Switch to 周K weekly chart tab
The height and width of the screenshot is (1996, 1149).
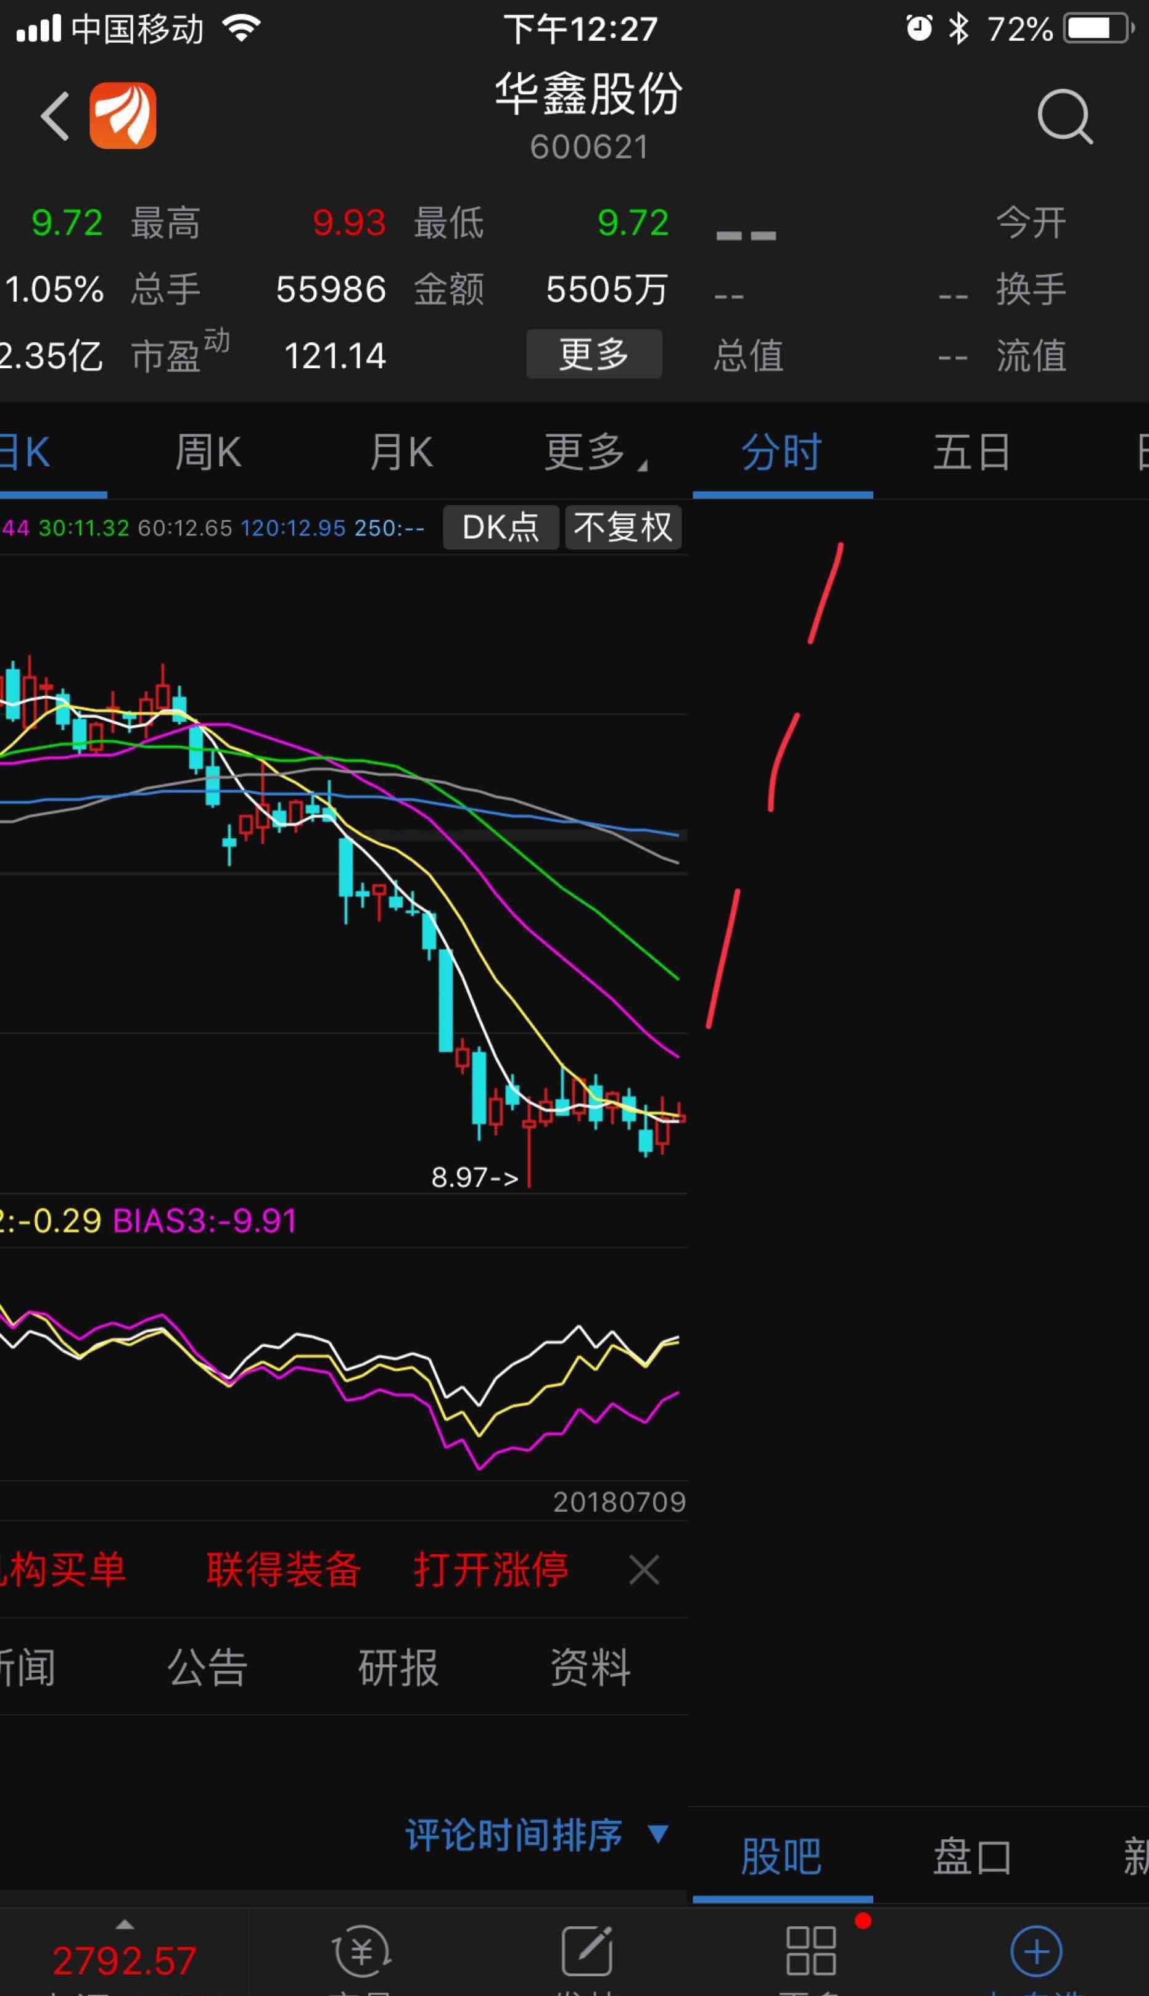click(208, 453)
